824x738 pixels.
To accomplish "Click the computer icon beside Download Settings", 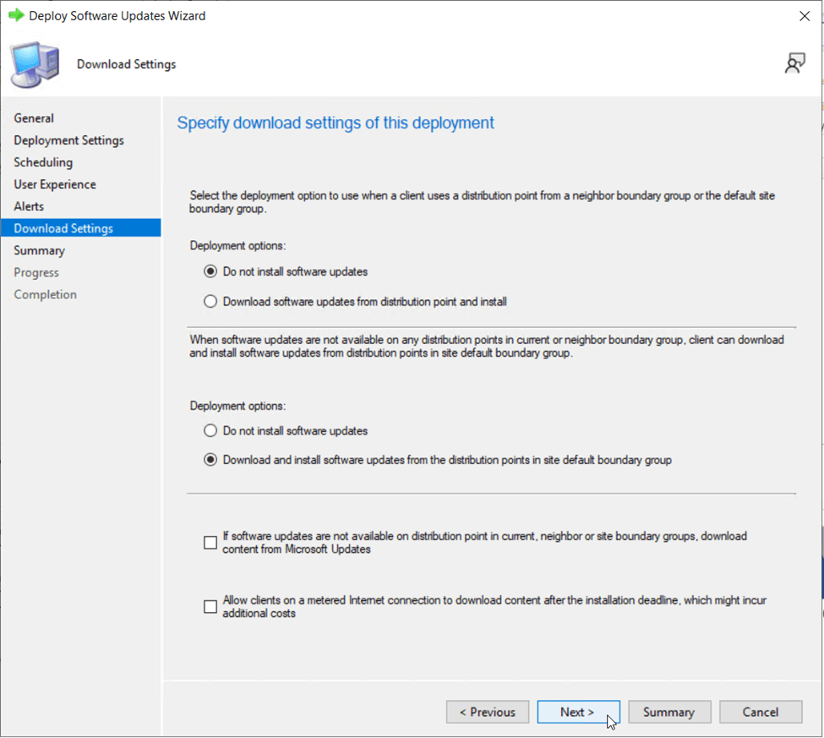I will [x=35, y=65].
